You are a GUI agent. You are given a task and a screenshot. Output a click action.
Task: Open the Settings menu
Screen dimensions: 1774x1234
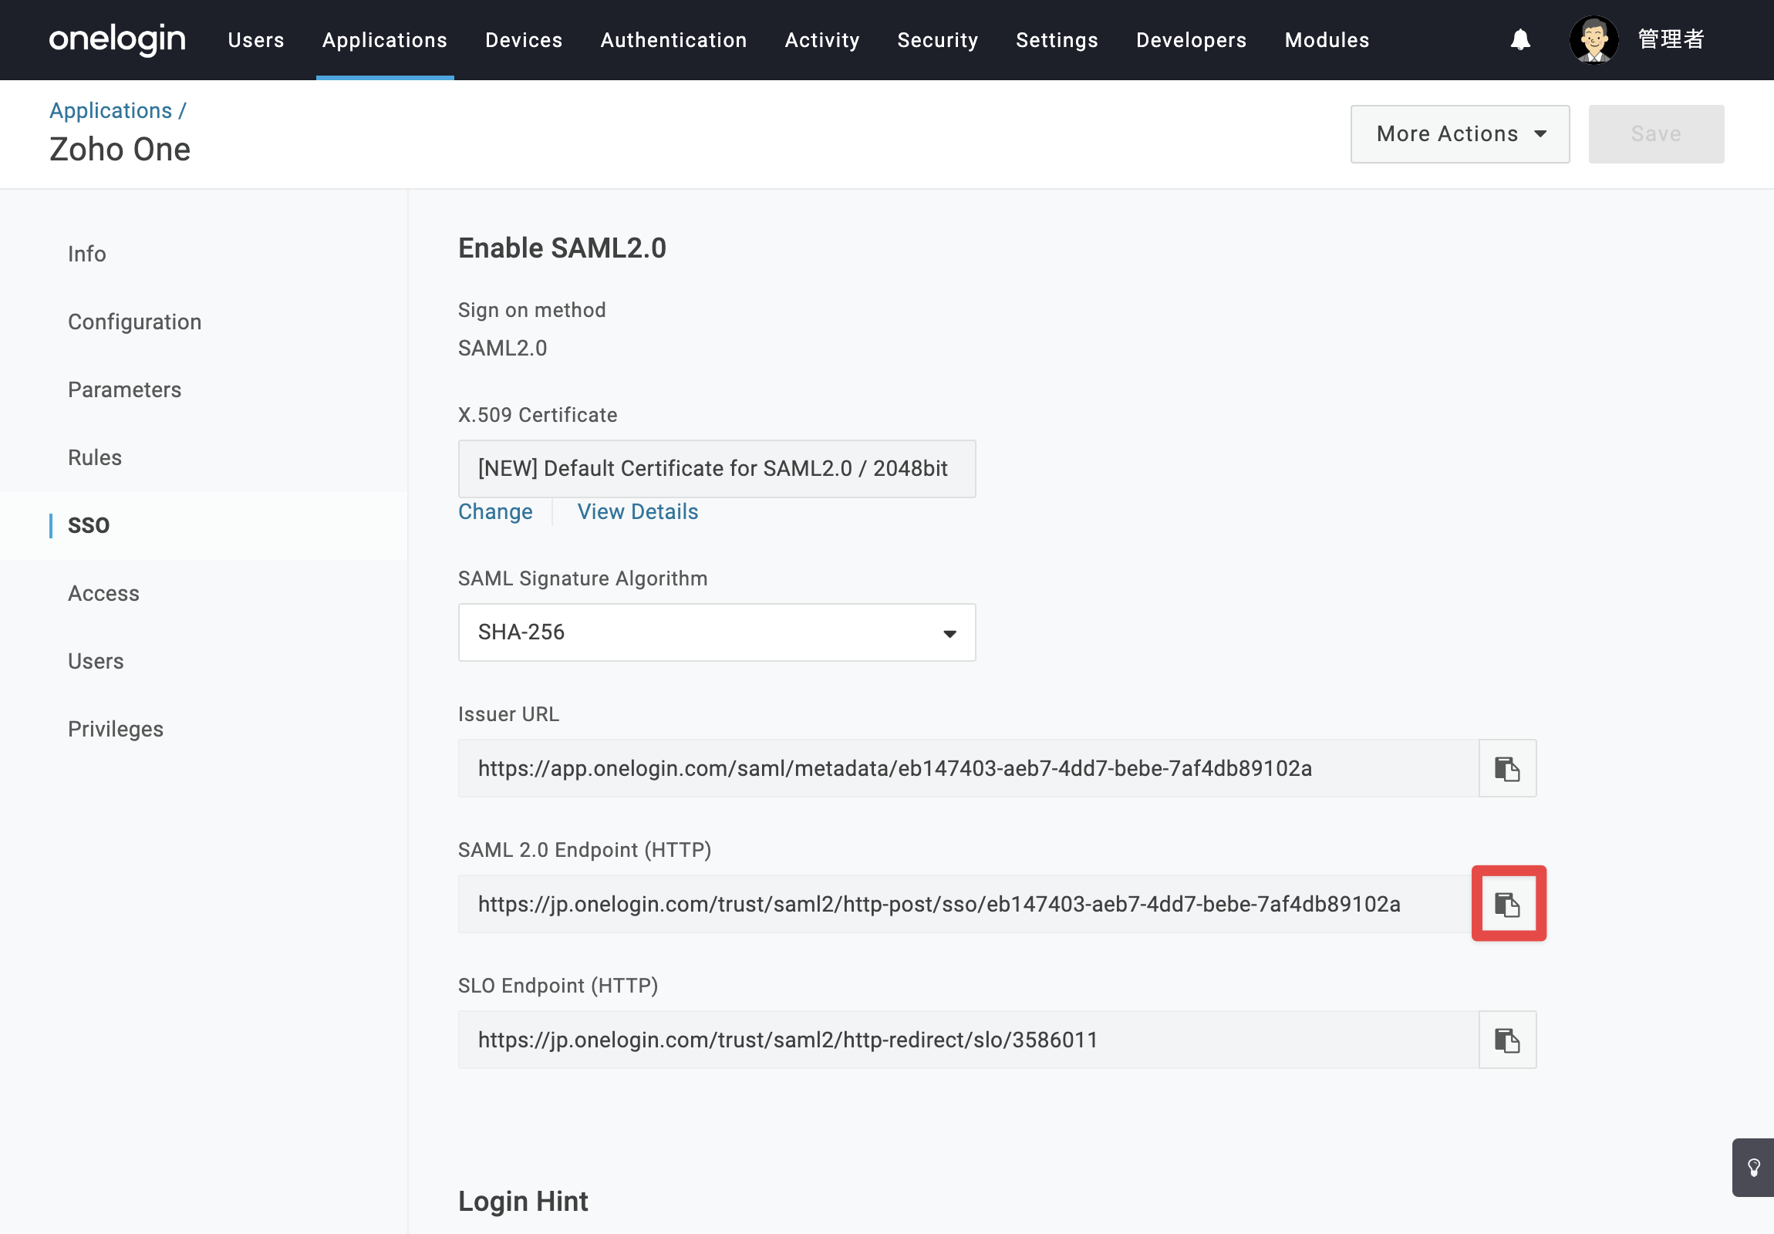click(1056, 39)
